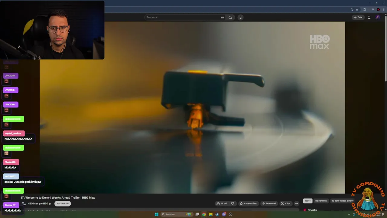Open YouTube notifications bell
Screen dimensions: 387x218
click(369, 17)
